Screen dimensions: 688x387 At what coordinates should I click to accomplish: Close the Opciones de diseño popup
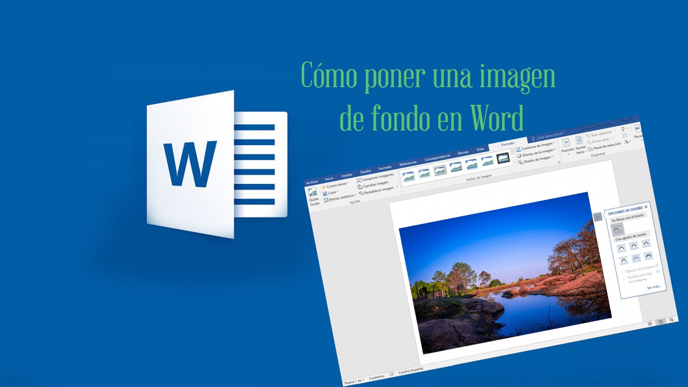click(x=646, y=207)
